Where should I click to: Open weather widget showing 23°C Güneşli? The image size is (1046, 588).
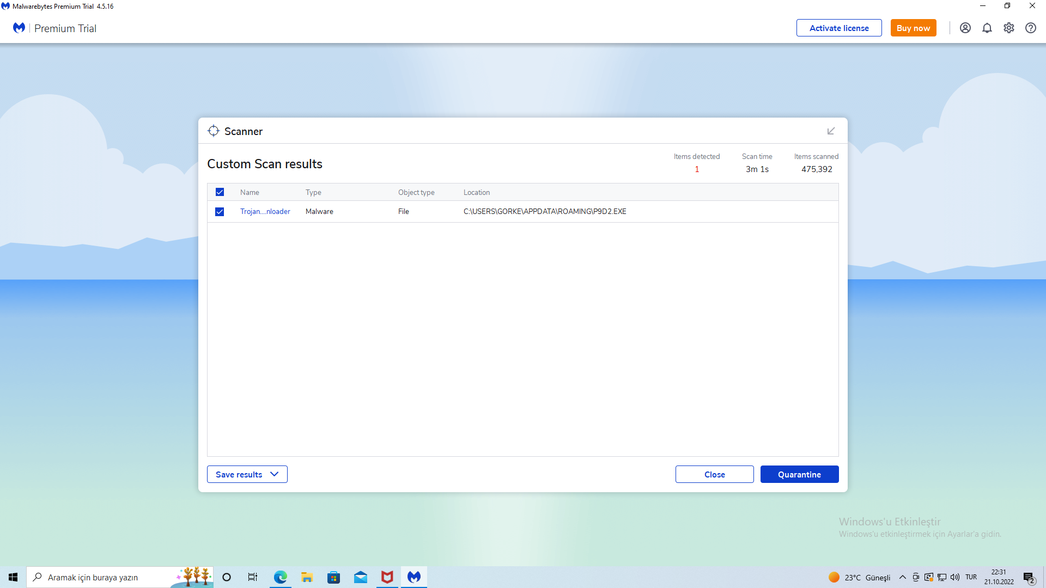tap(859, 577)
